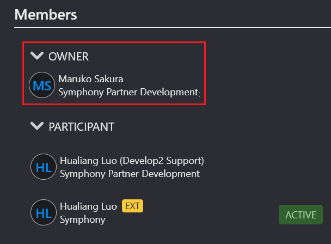331x244 pixels.
Task: Select Hualiang Luo (Develop2 Support) name
Action: click(x=132, y=161)
